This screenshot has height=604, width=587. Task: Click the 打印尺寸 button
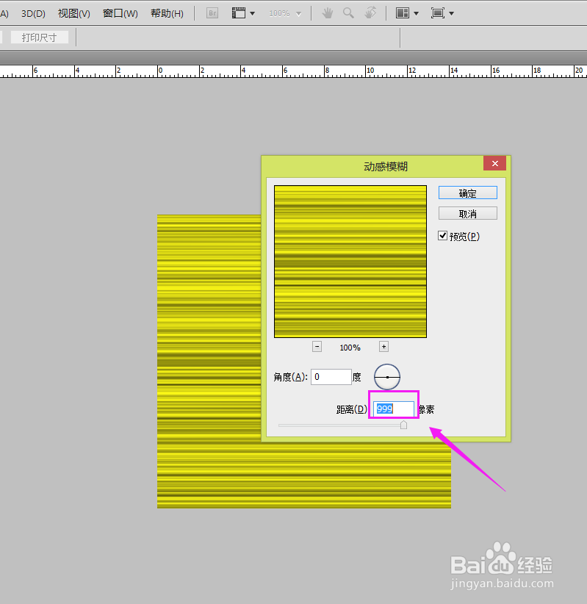tap(39, 37)
